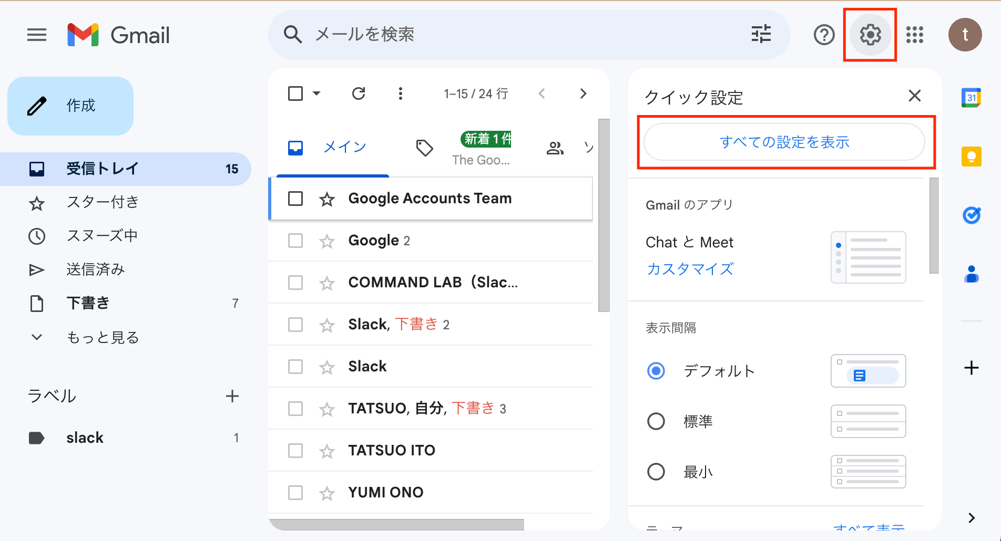The width and height of the screenshot is (1001, 541).
Task: Open 送信済み folder
Action: [126, 270]
